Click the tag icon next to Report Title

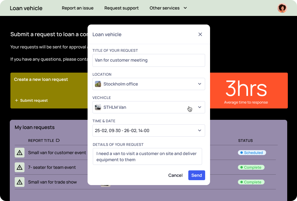(x=58, y=141)
